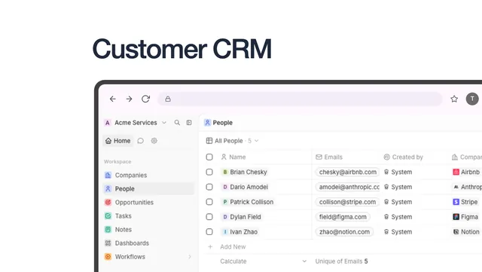Go back with the browser back arrow
Screen dimensions: 482x272
[x=113, y=99]
